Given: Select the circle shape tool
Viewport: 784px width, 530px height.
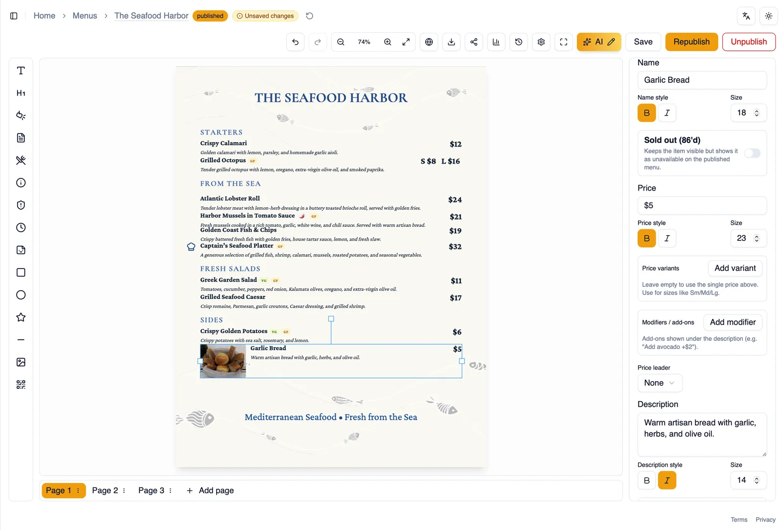Looking at the screenshot, I should coord(21,295).
